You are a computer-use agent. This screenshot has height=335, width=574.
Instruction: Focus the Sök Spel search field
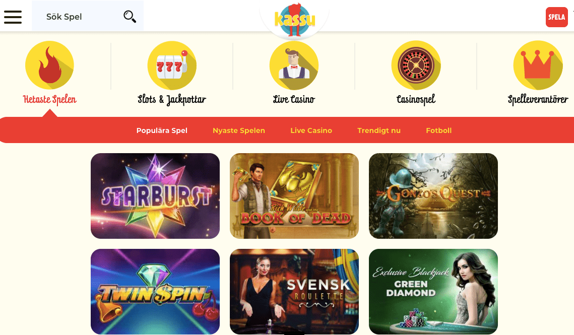pyautogui.click(x=88, y=16)
